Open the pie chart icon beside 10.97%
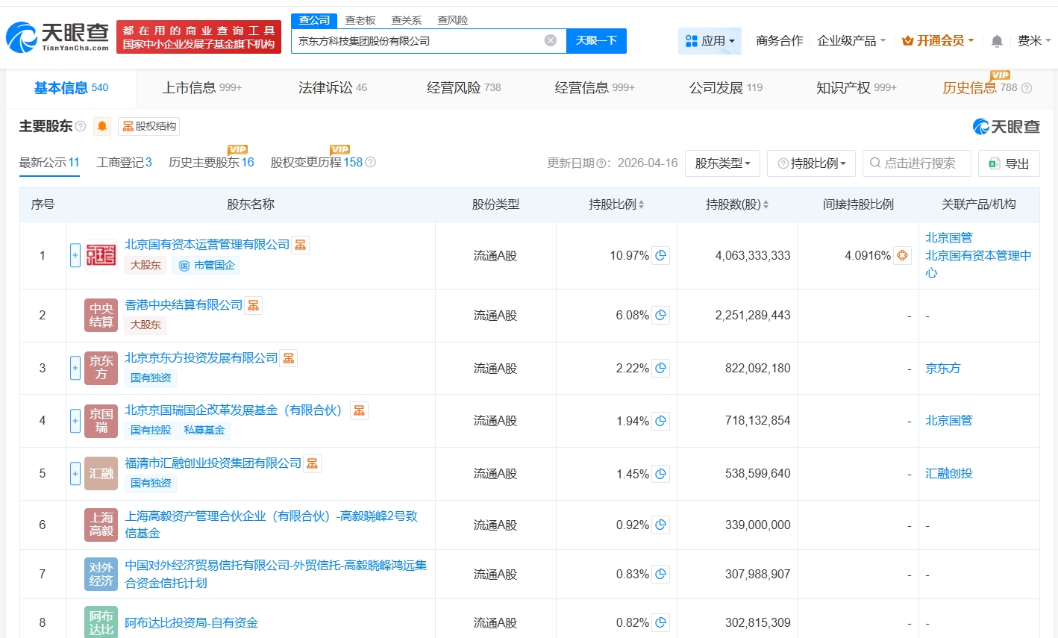Image resolution: width=1058 pixels, height=638 pixels. [x=660, y=255]
